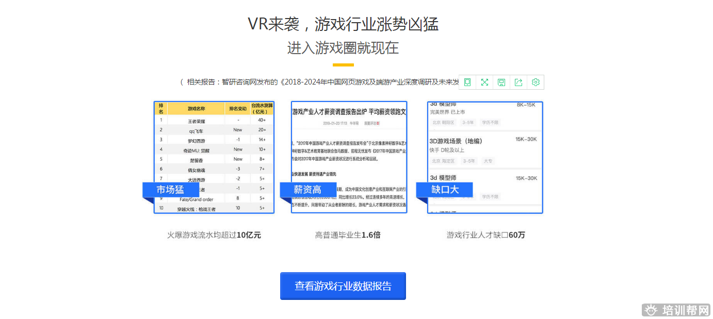
Task: Click the VR来袭 main heading
Action: click(x=343, y=24)
